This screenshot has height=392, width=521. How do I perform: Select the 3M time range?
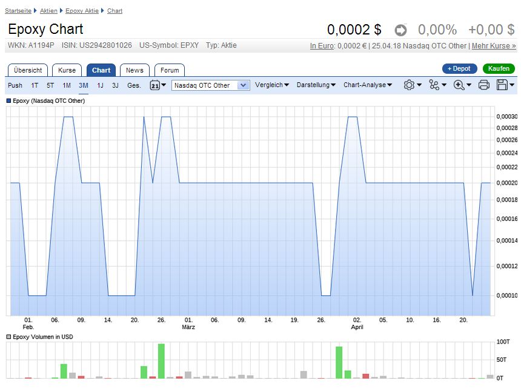tap(84, 85)
